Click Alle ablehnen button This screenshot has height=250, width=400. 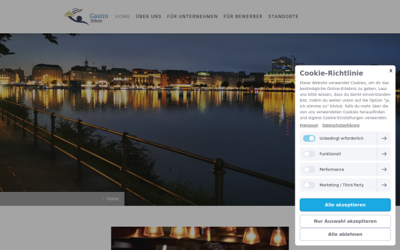pyautogui.click(x=345, y=234)
